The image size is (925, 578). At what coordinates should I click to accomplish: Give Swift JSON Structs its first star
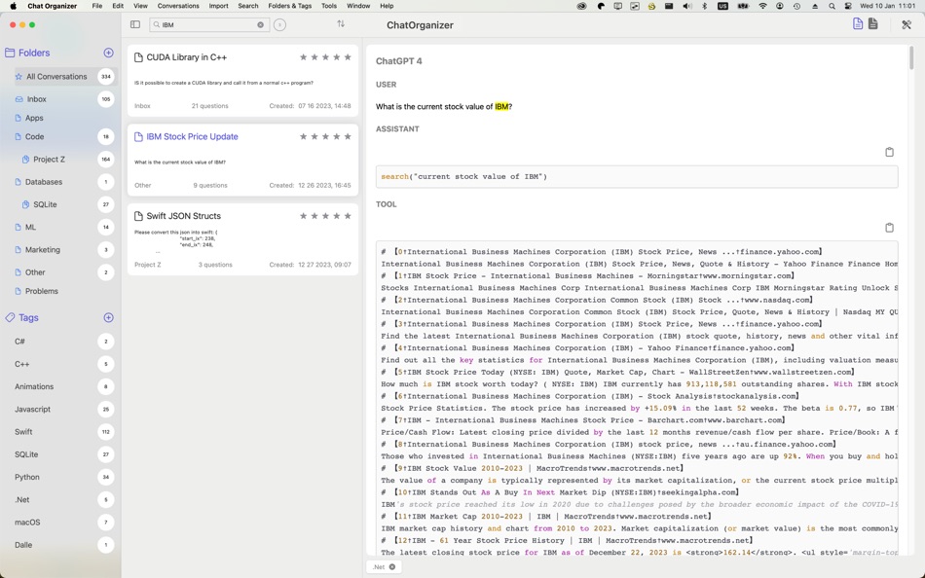pyautogui.click(x=303, y=216)
